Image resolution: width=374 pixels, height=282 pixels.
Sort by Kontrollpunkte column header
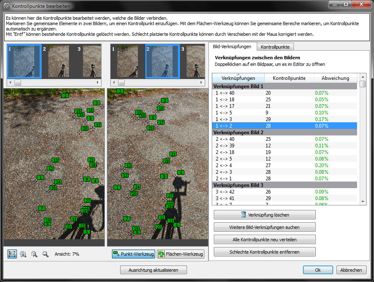tap(289, 78)
